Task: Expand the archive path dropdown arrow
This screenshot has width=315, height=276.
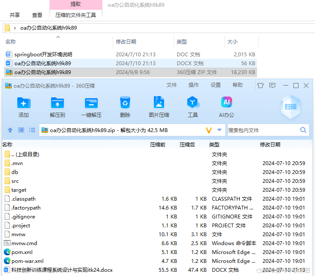Action: [x=219, y=130]
